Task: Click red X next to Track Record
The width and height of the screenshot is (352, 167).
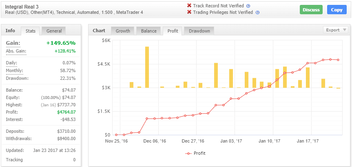Action: (x=189, y=6)
